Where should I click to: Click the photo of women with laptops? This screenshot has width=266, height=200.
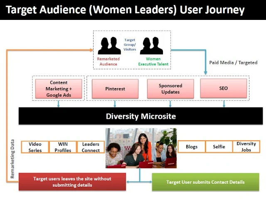point(141,148)
